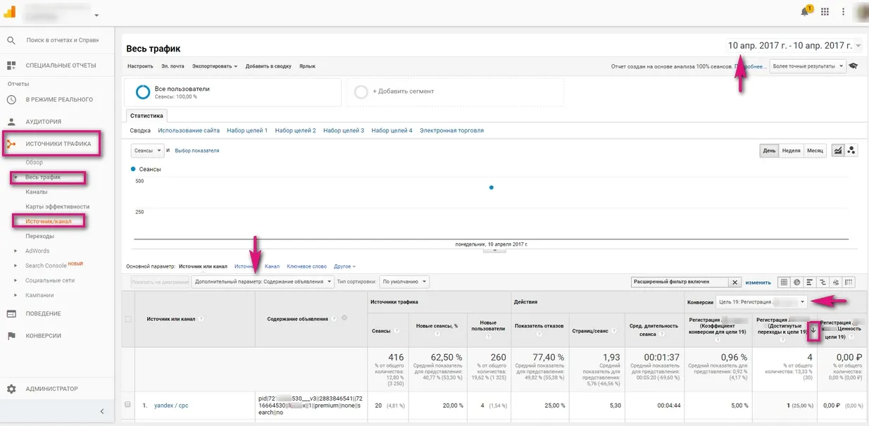Set the chart granularity to День

tap(770, 151)
